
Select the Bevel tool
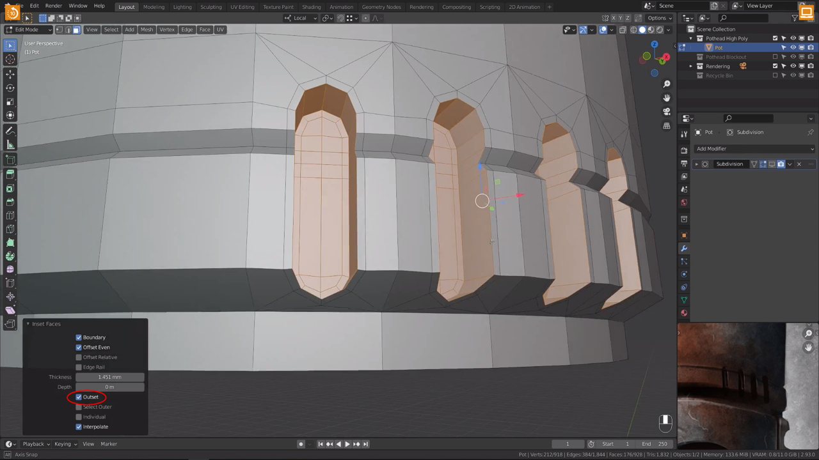tap(10, 202)
